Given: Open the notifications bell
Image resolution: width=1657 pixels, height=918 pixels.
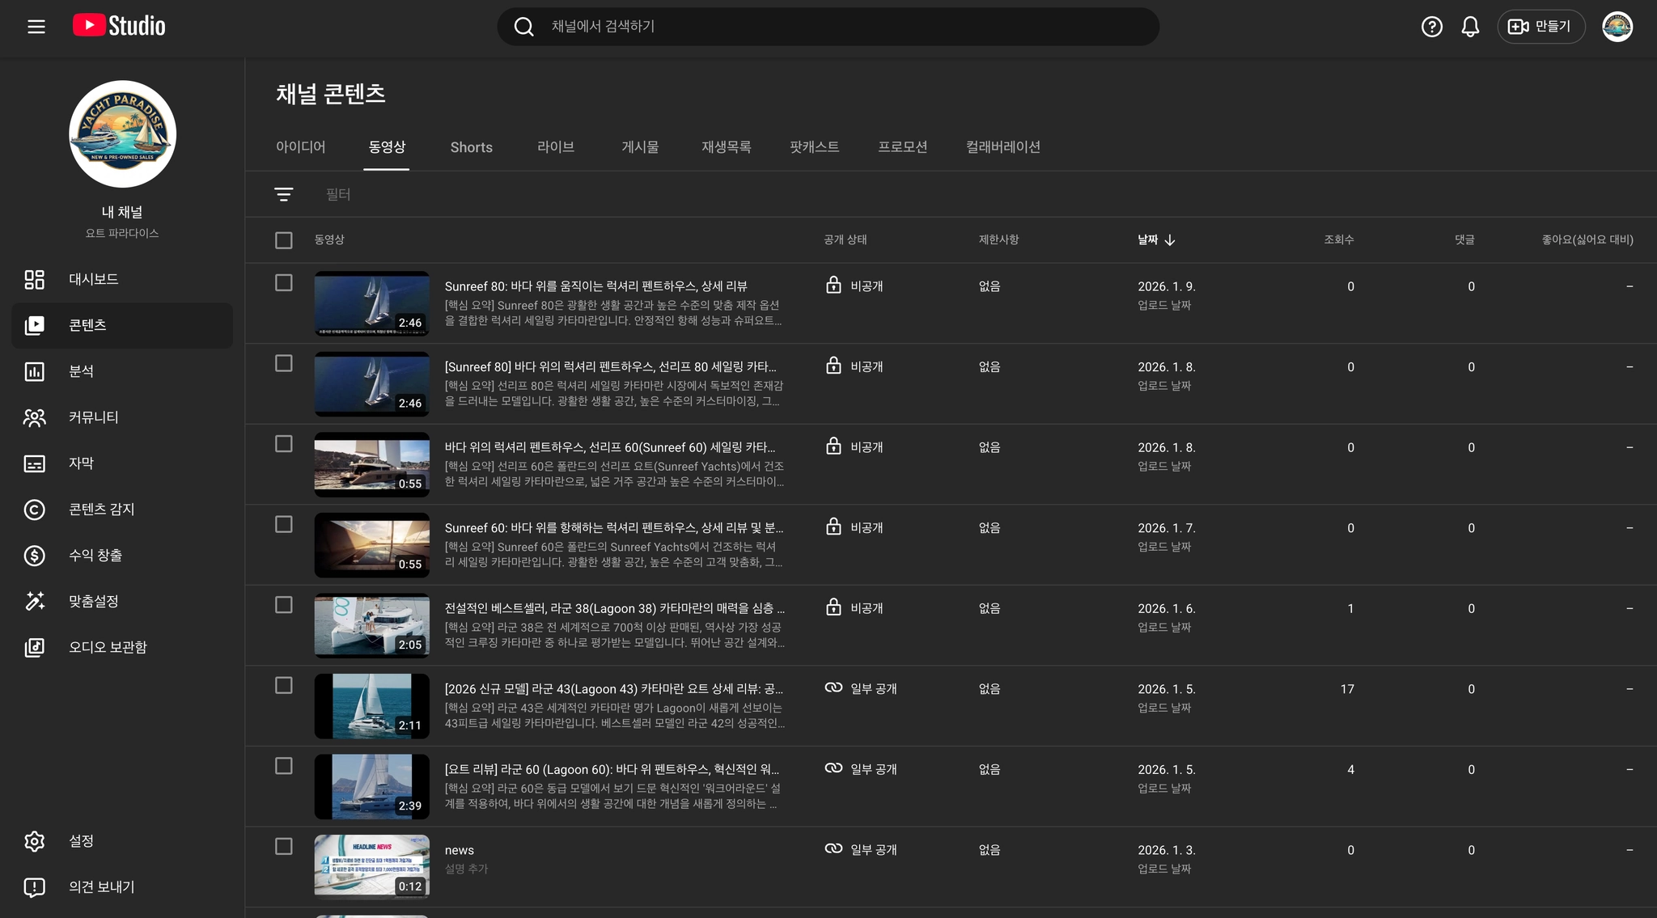Looking at the screenshot, I should coord(1470,27).
